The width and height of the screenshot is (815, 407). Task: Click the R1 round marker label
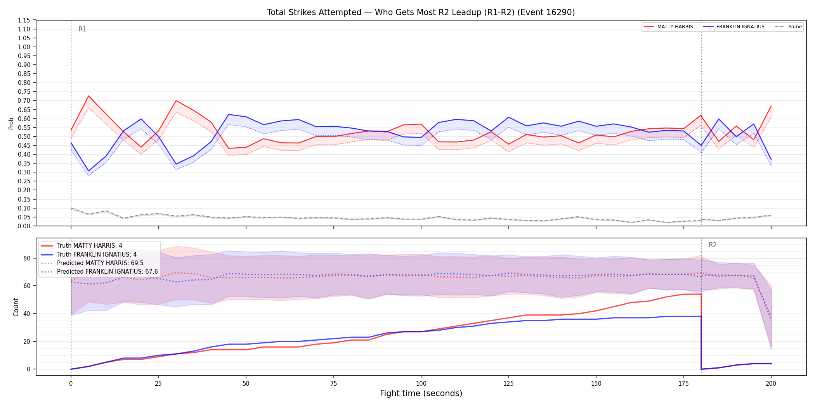point(82,29)
